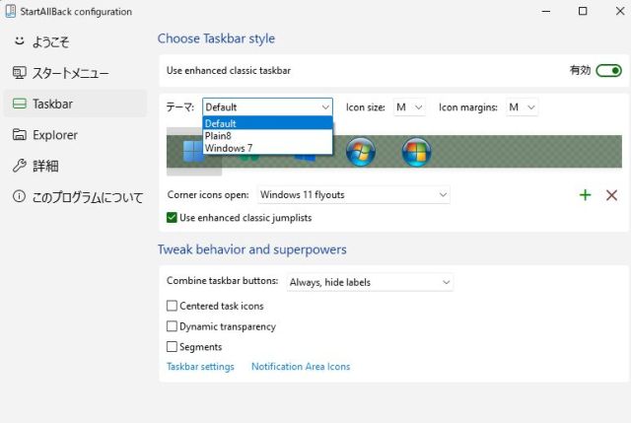Click the monitor icon beside スタートメニュー
The image size is (631, 423).
(x=20, y=72)
